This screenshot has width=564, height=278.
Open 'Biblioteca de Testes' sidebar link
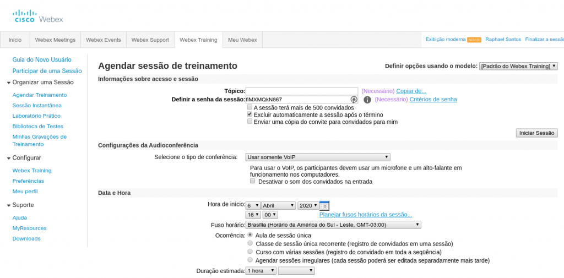(38, 127)
